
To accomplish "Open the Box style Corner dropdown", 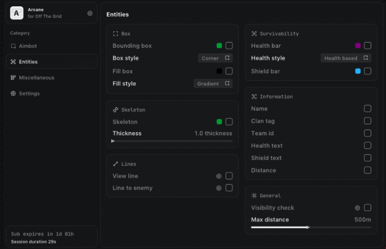I will click(x=215, y=58).
